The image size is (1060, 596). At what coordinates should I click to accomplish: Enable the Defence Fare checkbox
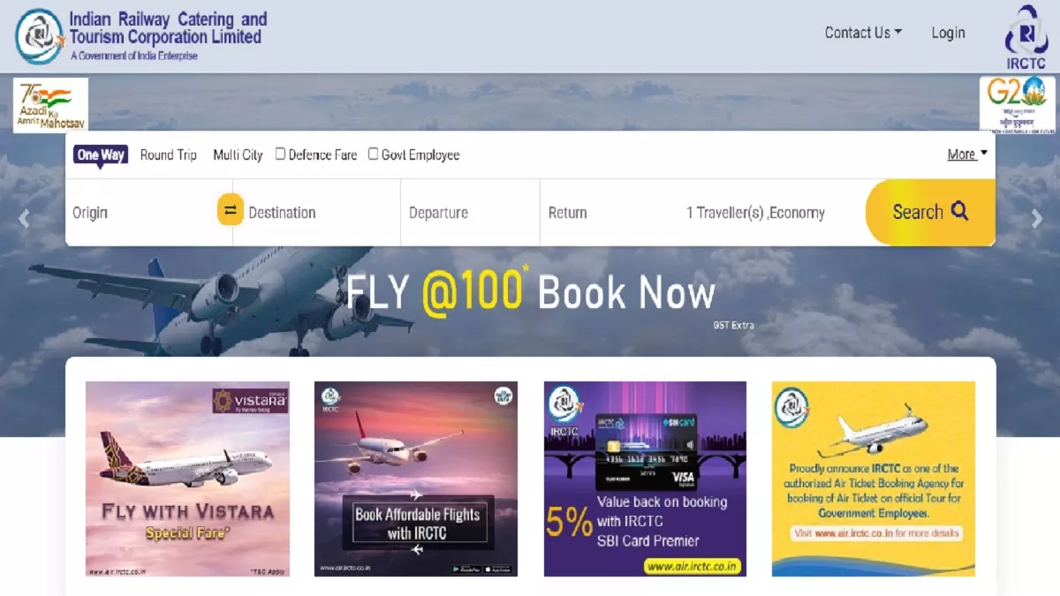pos(280,154)
